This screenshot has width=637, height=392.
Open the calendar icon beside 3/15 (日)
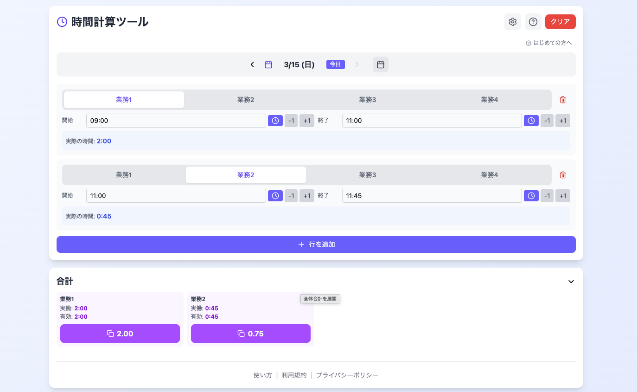268,64
